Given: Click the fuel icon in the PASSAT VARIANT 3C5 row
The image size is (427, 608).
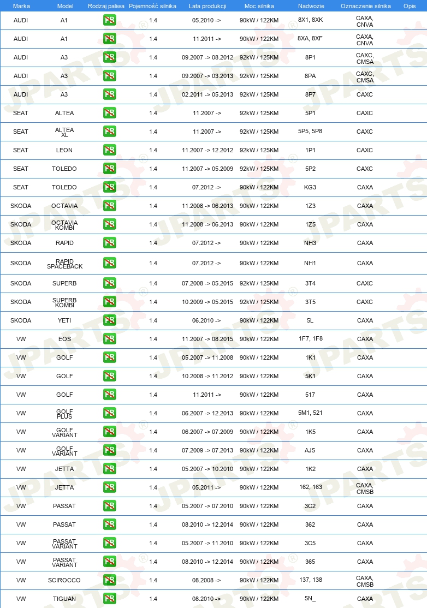Looking at the screenshot, I should 109,543.
